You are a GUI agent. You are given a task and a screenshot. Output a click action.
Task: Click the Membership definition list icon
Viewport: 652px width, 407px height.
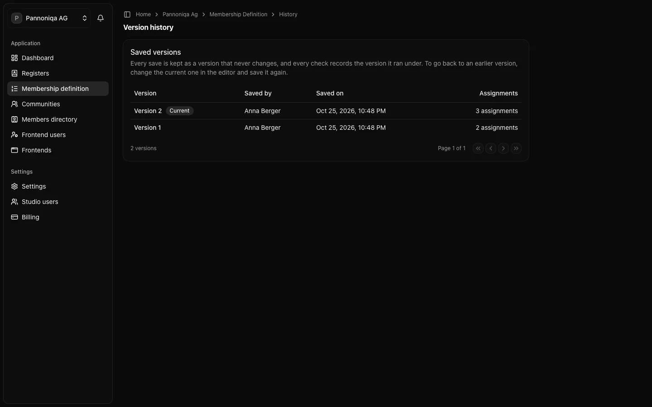click(x=14, y=89)
